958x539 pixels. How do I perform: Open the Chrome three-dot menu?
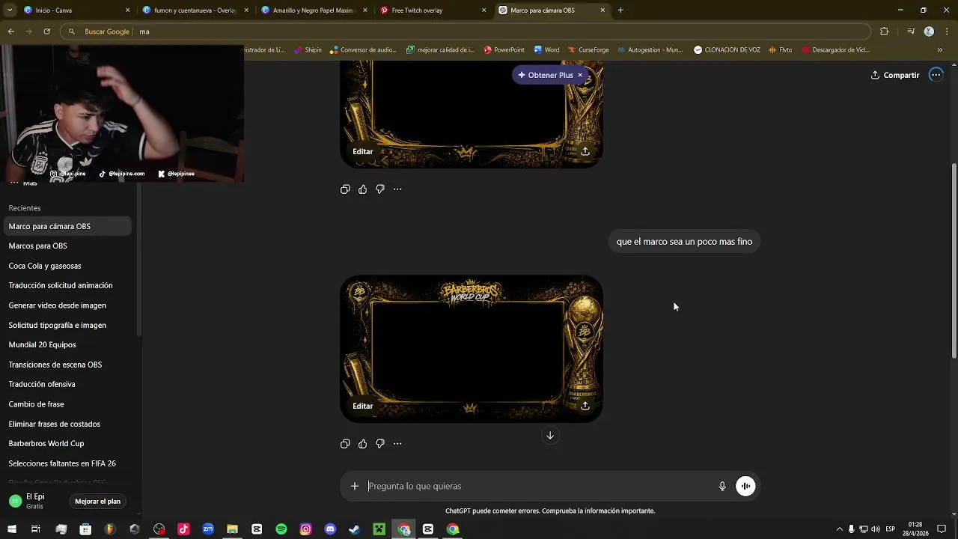pyautogui.click(x=946, y=31)
